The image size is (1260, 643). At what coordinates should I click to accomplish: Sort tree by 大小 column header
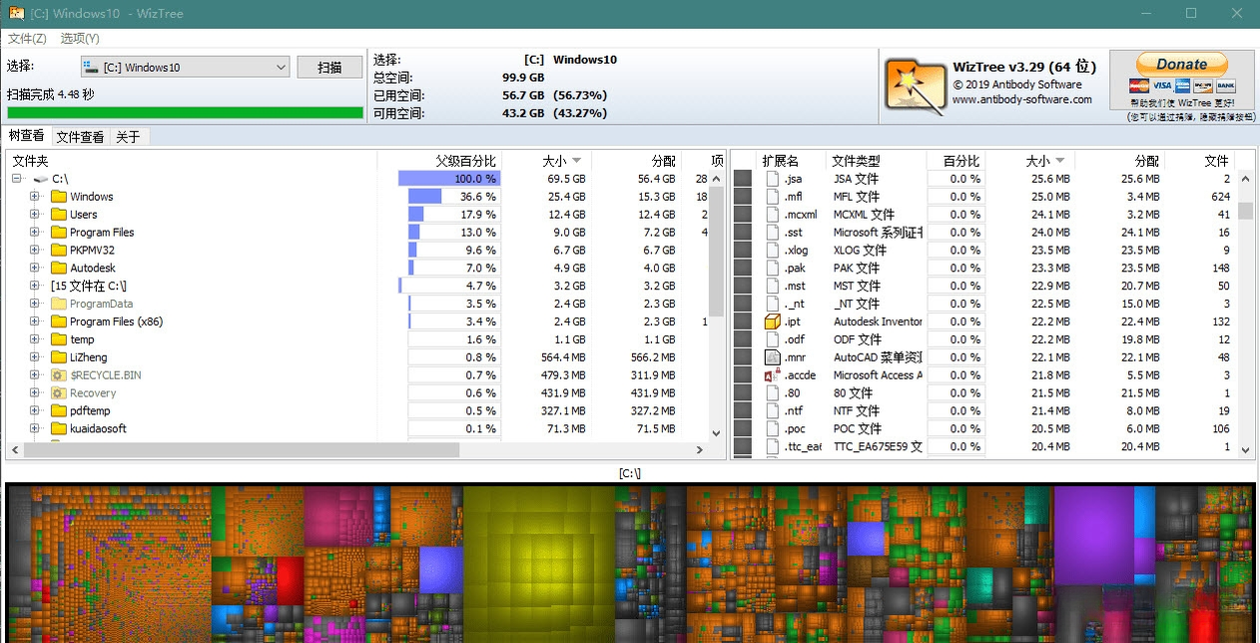546,161
